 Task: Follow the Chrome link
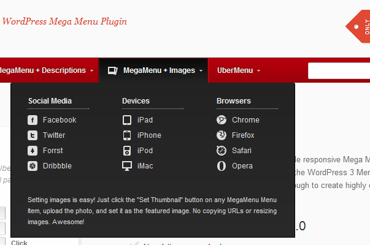click(245, 120)
